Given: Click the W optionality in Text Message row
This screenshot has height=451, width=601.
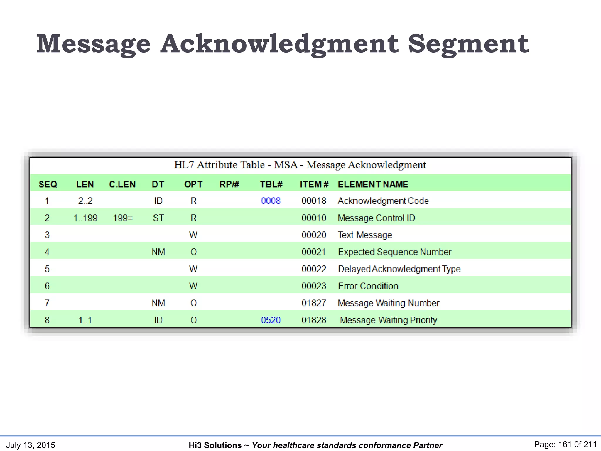Looking at the screenshot, I should [x=193, y=235].
